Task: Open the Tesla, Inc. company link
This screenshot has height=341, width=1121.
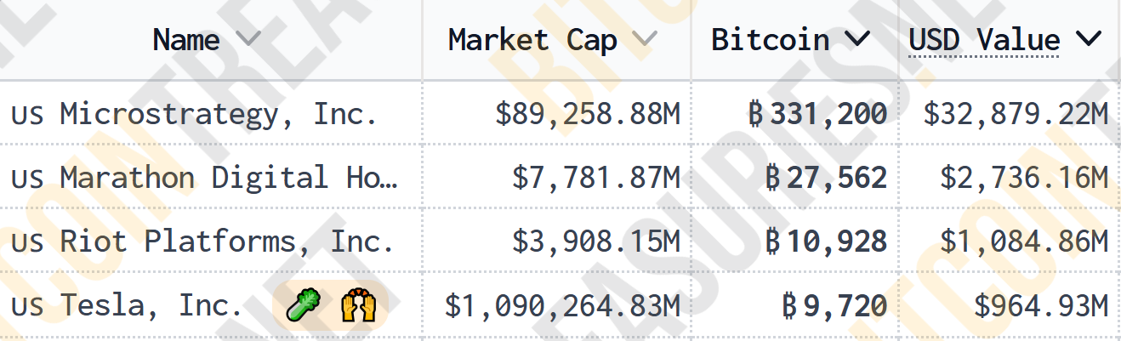Action: click(151, 305)
